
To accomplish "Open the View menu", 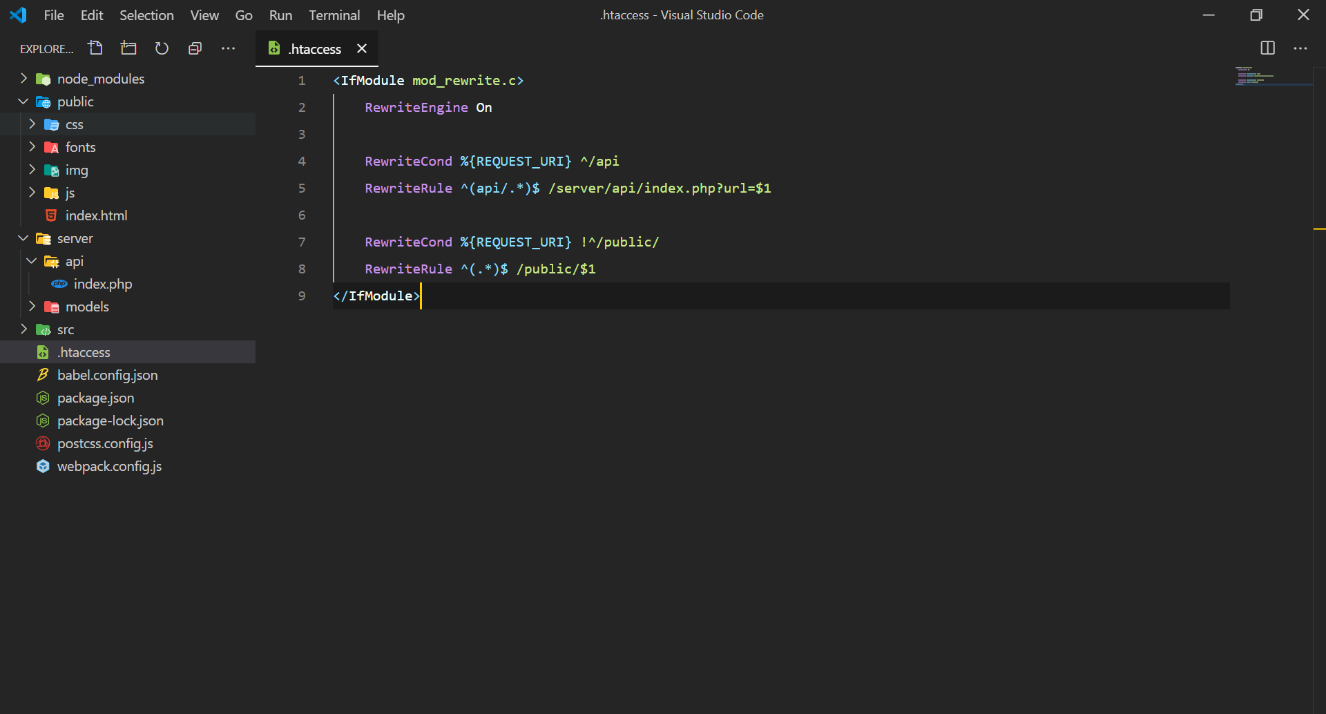I will tap(204, 15).
